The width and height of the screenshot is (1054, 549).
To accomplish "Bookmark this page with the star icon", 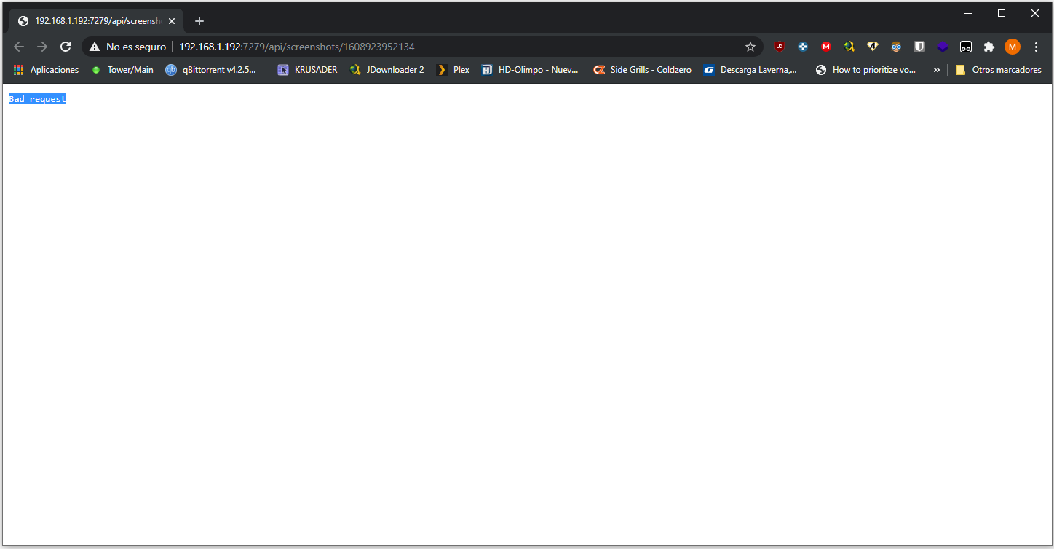I will [x=750, y=47].
